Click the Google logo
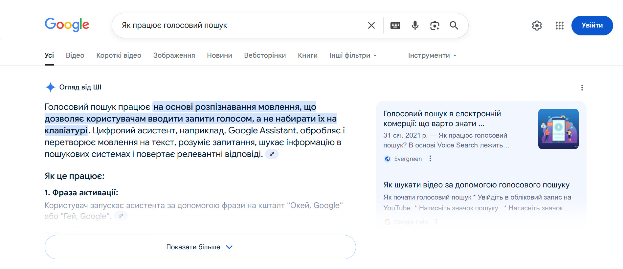 tap(67, 25)
